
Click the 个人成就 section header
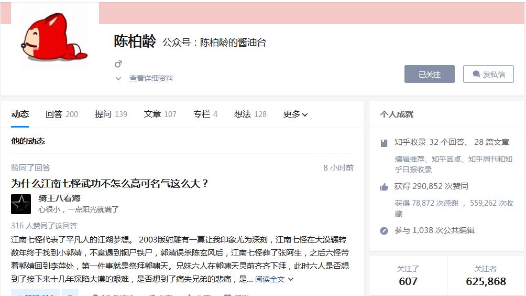click(397, 114)
